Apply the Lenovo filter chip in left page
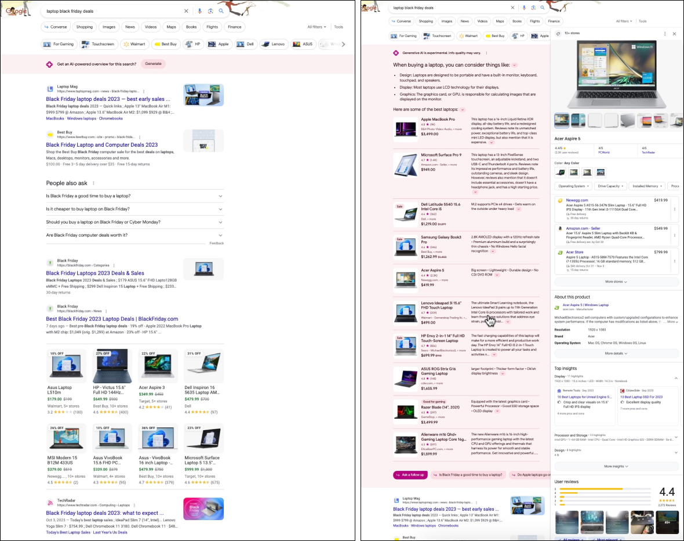 click(274, 44)
